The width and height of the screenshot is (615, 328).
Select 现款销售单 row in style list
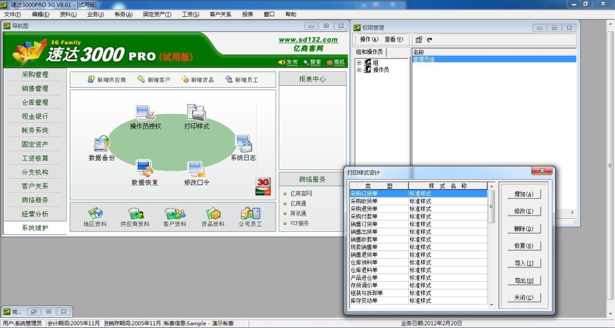pyautogui.click(x=418, y=247)
